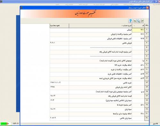Open the عملیات مالی menu in main window
160x126 pixels.
coord(115,4)
